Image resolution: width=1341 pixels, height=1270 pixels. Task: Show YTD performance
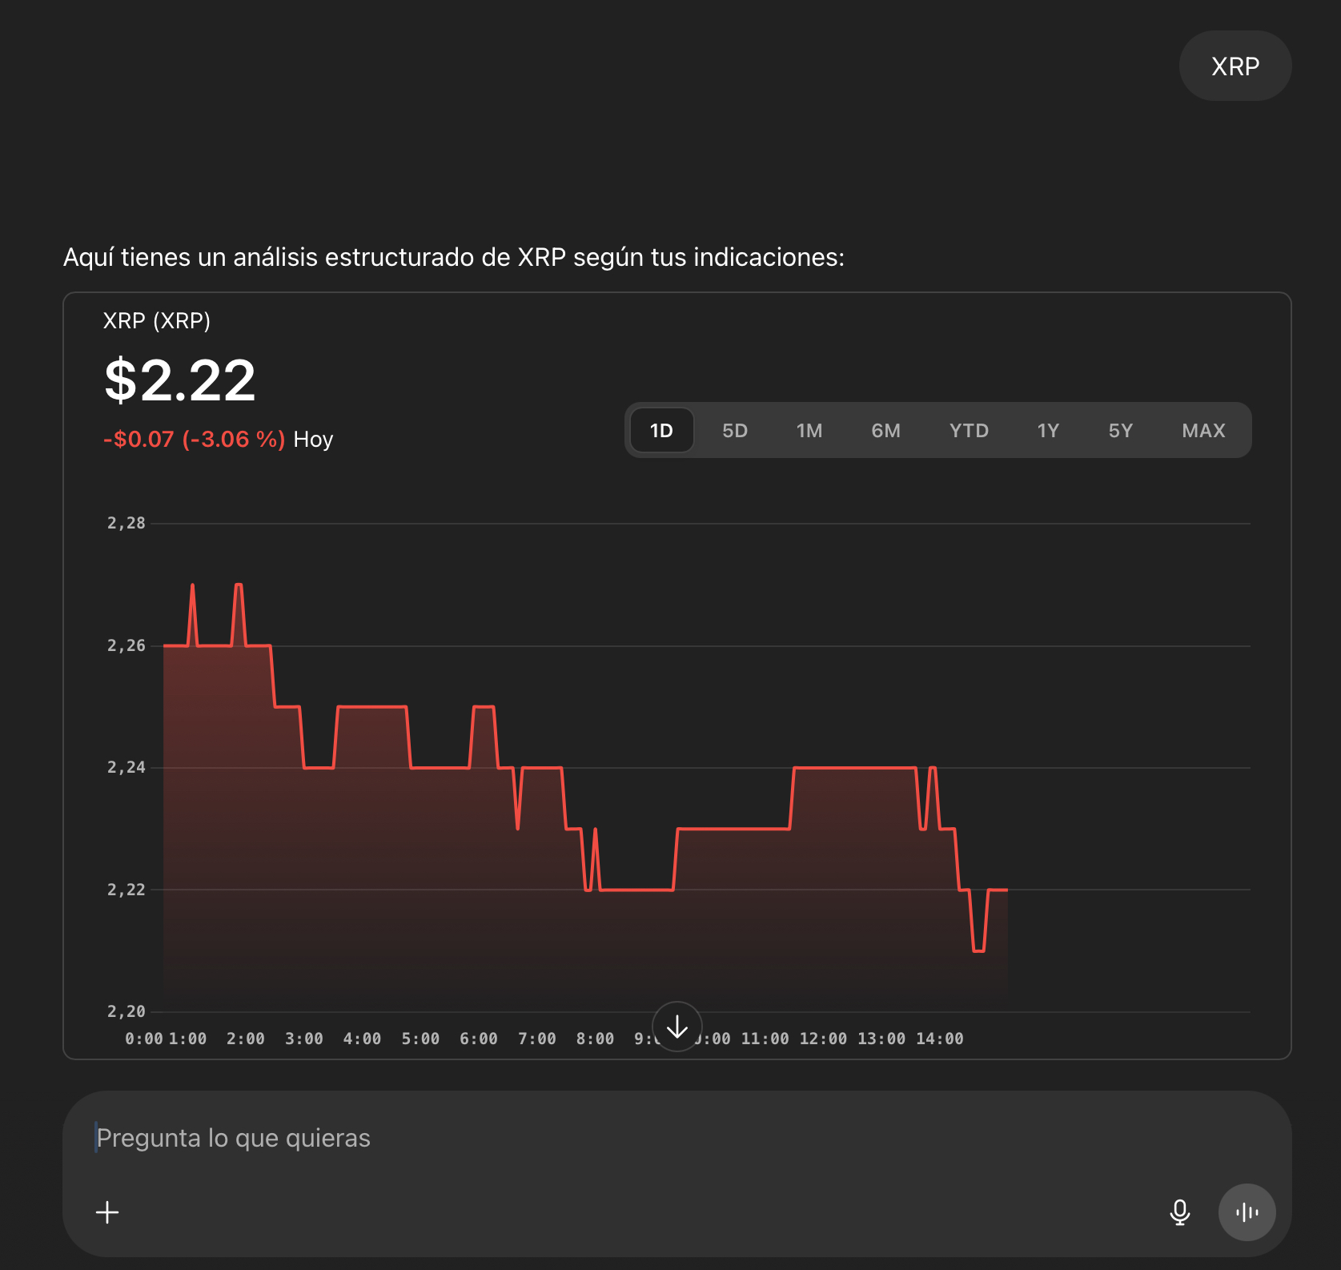pyautogui.click(x=969, y=430)
